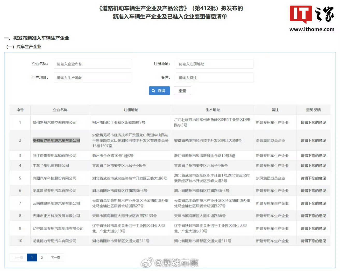Open feedback link for 浙江迎隆专用车辆有限公司
The height and width of the screenshot is (271, 340).
coord(313,156)
